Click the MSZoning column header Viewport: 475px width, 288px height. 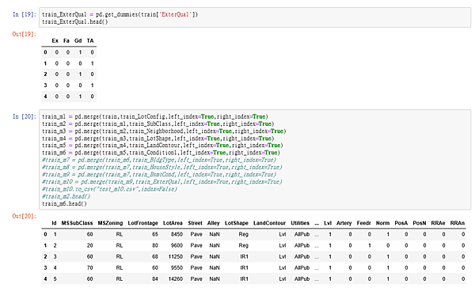110,223
